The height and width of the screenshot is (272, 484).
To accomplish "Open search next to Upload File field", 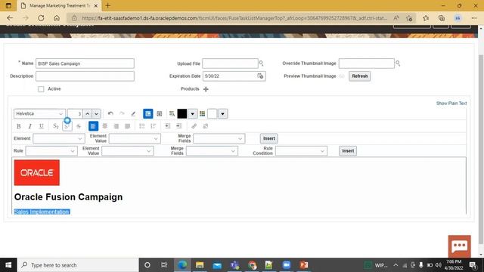I will 261,63.
